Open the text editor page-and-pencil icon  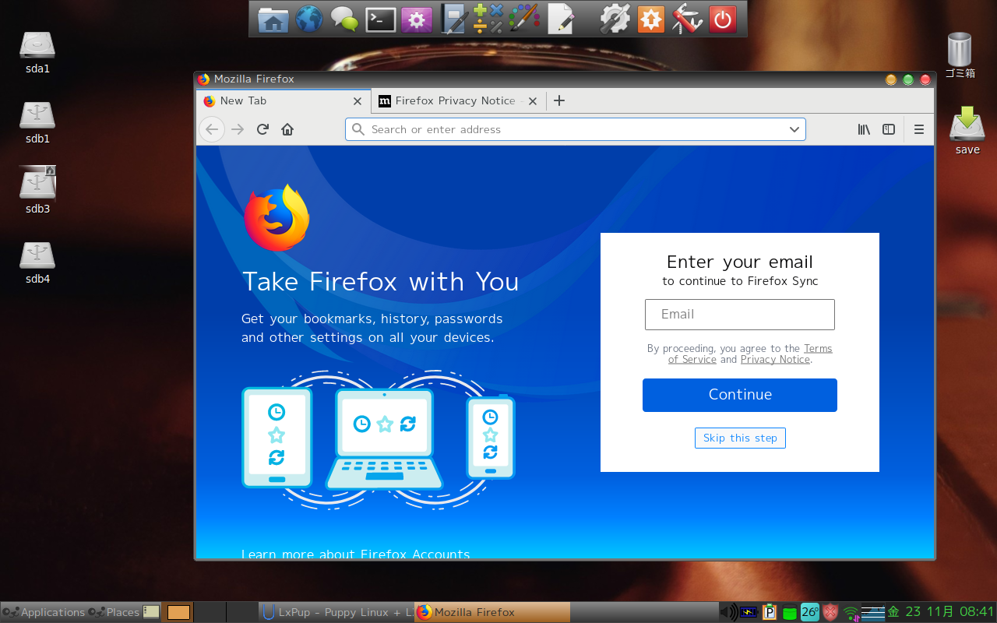[561, 19]
